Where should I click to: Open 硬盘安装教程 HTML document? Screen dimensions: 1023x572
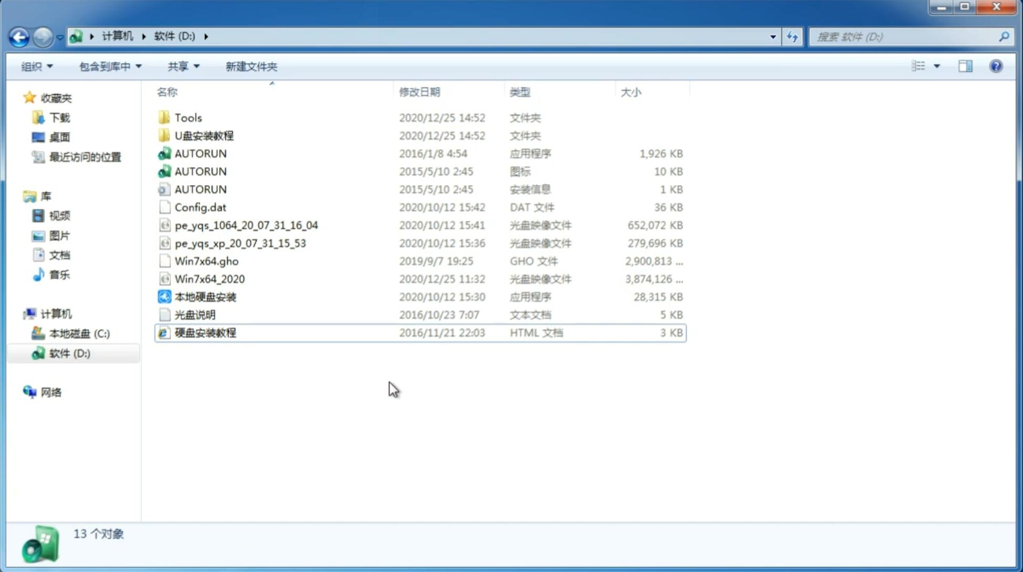point(205,332)
